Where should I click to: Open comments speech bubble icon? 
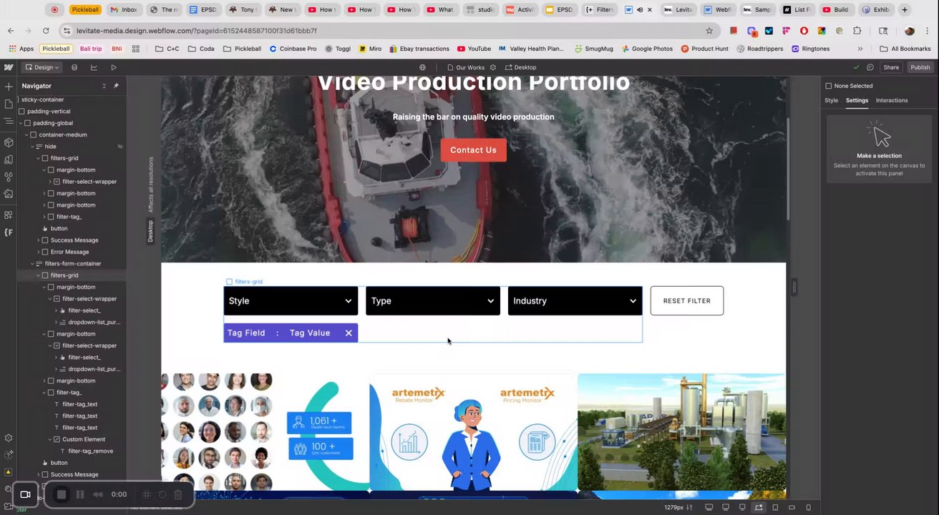point(870,67)
